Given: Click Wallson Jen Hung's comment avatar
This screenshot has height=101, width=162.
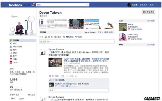Looking at the screenshot, I should (x=52, y=85).
